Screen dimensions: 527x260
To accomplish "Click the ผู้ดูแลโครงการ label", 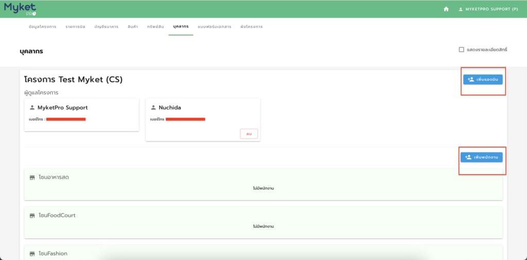I will 41,92.
